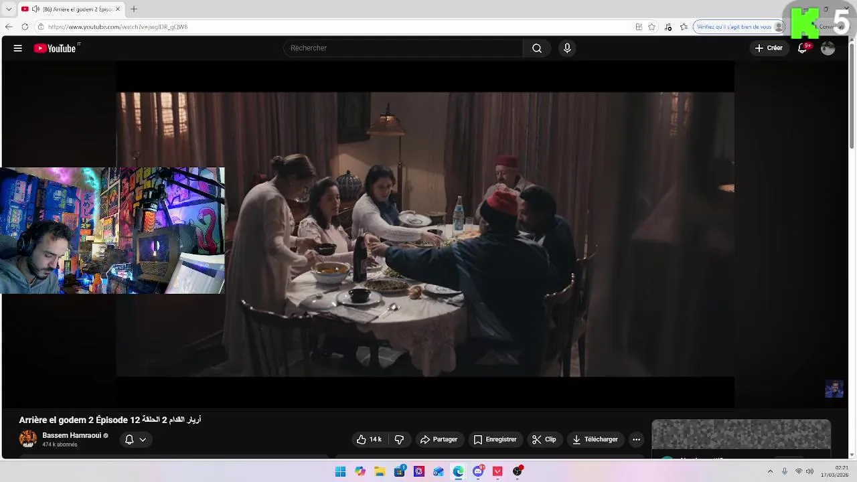Open the browser extensions icon
The image size is (857, 482).
[x=668, y=27]
